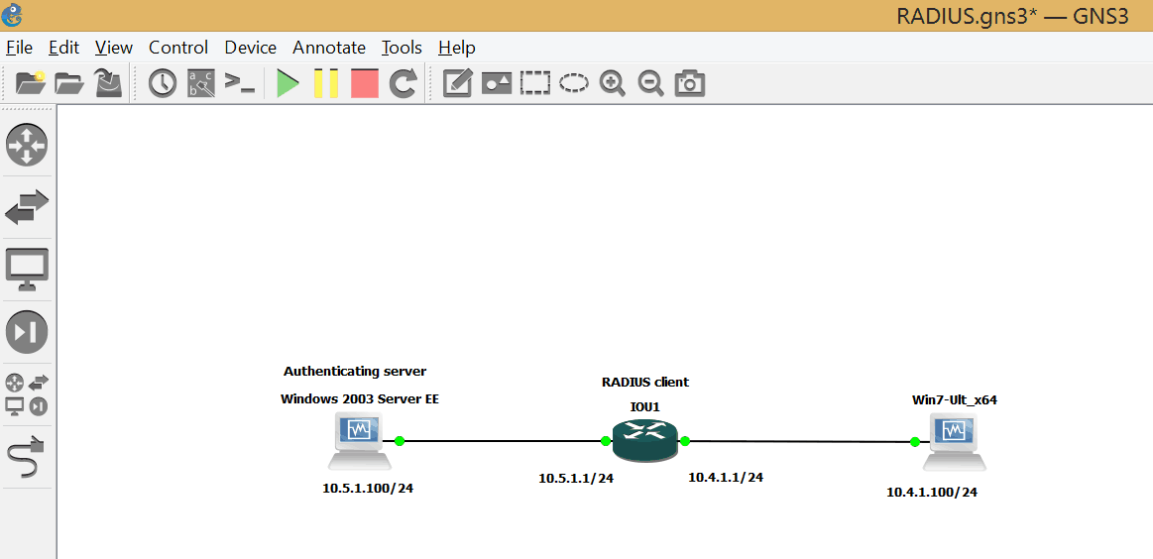This screenshot has width=1153, height=559.
Task: Click the GNS3 chameleon title icon
Action: [x=12, y=14]
